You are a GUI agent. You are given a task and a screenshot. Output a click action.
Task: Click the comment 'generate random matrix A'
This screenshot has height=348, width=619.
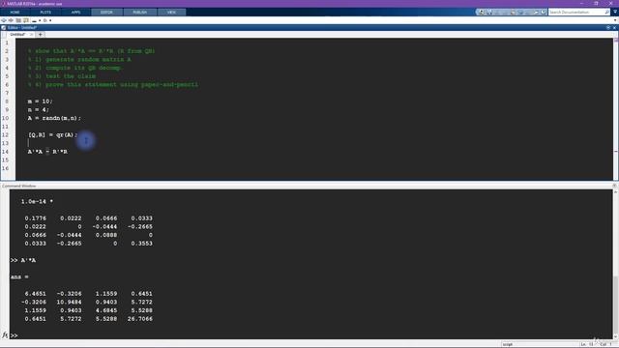[x=88, y=59]
